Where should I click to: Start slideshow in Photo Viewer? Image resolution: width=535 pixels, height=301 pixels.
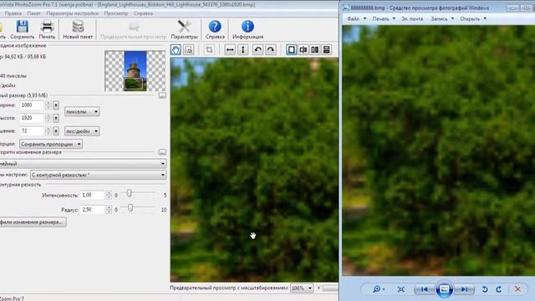444,289
